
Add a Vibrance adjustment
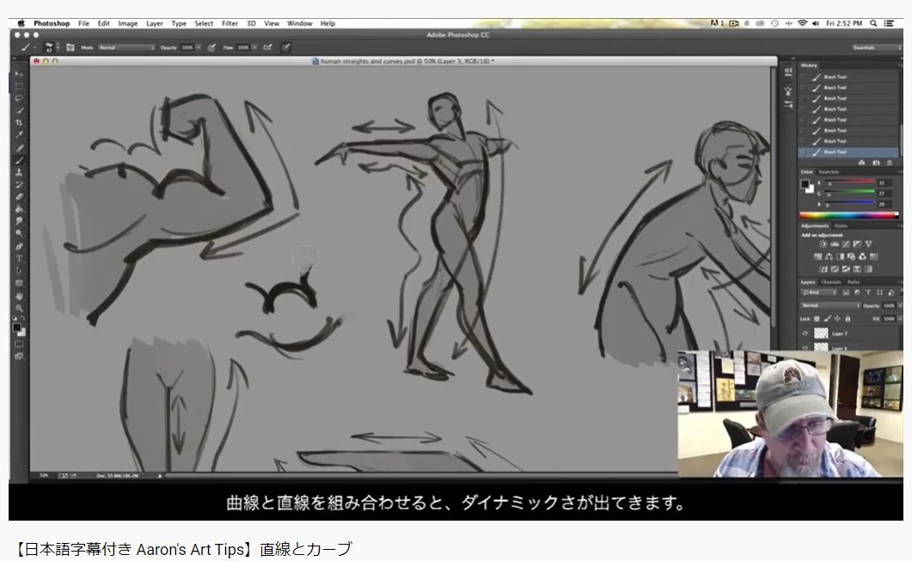click(868, 245)
